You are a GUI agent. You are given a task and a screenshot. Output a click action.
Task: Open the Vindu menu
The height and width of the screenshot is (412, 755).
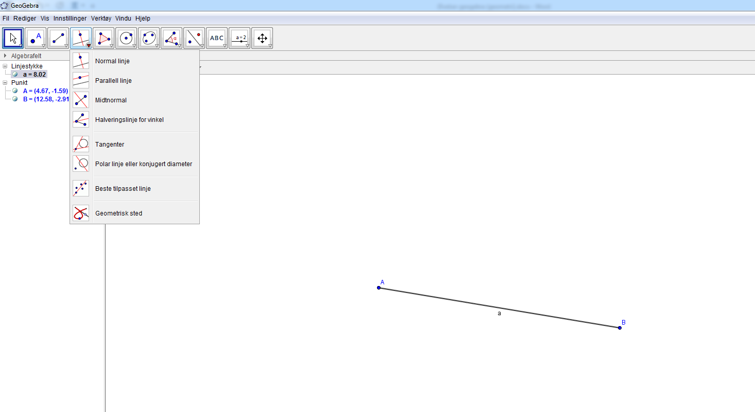[124, 18]
